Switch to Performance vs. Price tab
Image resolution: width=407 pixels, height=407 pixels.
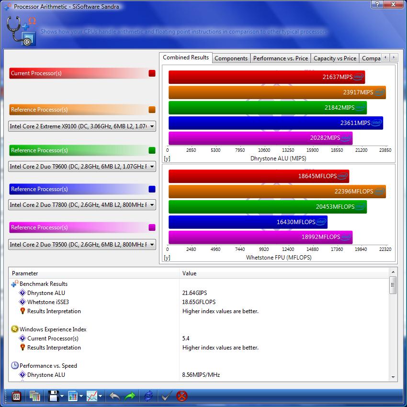click(x=280, y=58)
